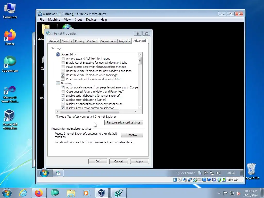Uncheck Automatically recover from page layout errors
The width and height of the screenshot is (264, 198).
(x=63, y=87)
